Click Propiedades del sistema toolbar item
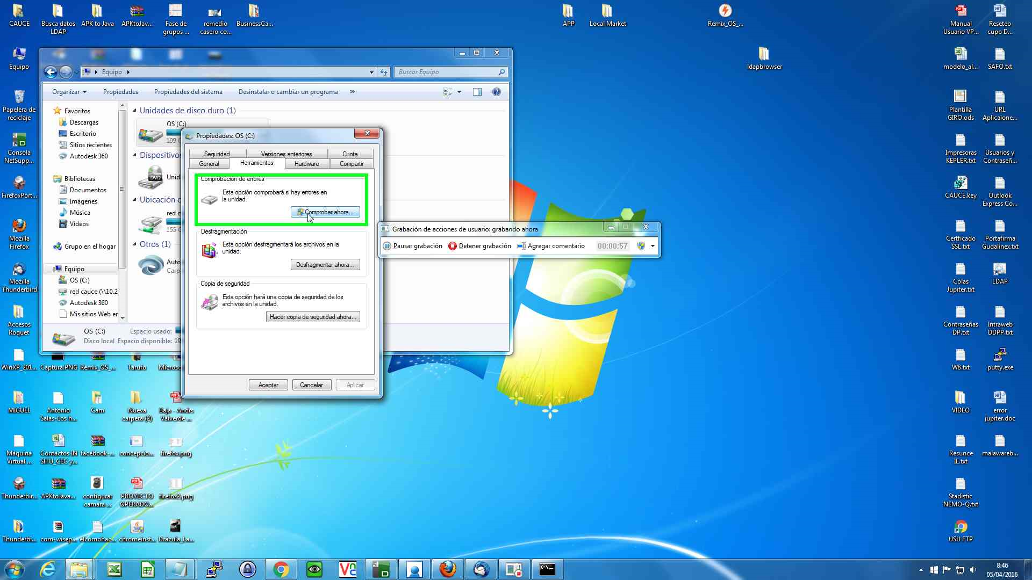The height and width of the screenshot is (580, 1032). pyautogui.click(x=188, y=92)
